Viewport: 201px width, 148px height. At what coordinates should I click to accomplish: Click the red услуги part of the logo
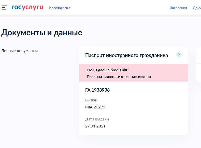pyautogui.click(x=32, y=8)
